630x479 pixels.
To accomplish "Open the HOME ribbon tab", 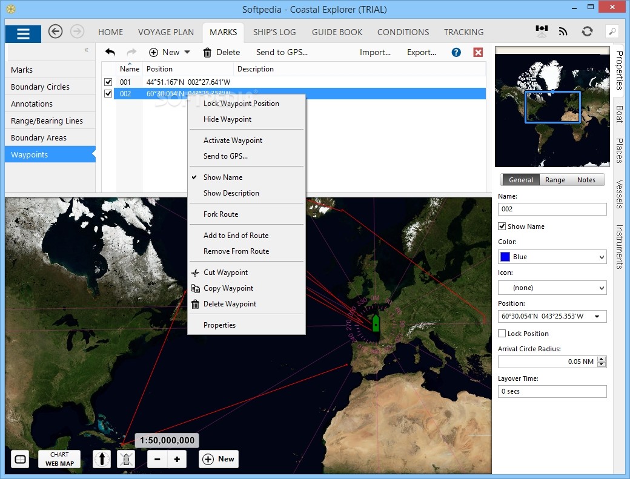I will 110,32.
